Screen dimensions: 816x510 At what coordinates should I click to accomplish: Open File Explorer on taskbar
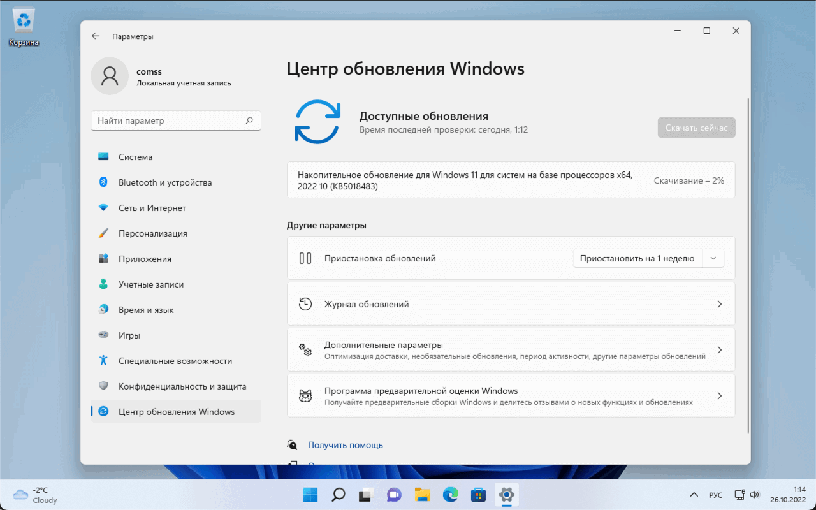point(423,494)
